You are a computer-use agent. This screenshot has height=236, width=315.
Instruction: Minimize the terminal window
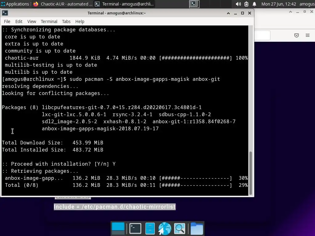click(235, 13)
